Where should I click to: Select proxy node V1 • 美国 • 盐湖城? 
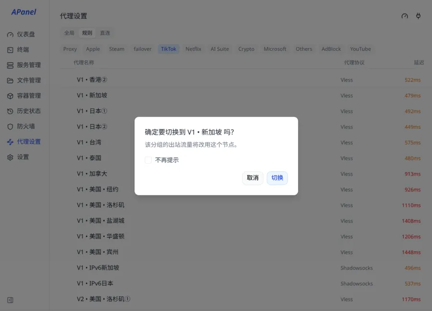[242, 221]
